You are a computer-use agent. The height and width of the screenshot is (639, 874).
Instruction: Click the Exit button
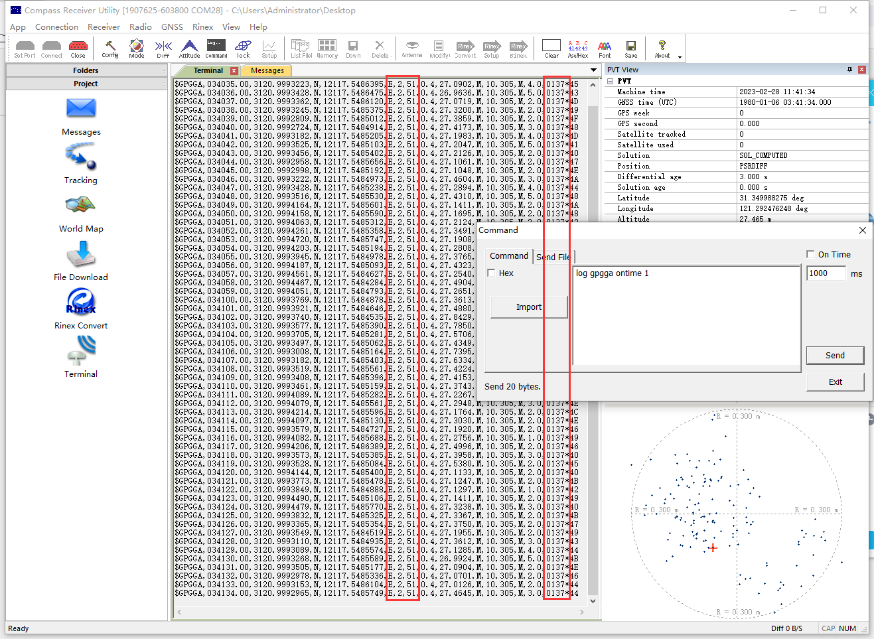point(836,382)
